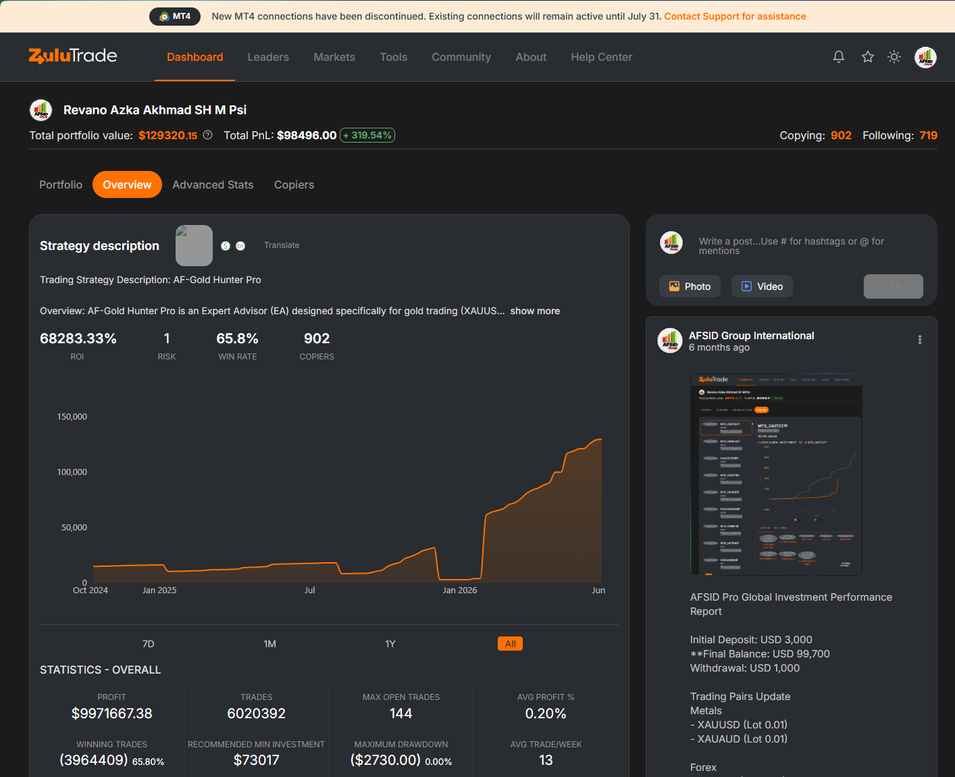Viewport: 955px width, 777px height.
Task: Switch to the Copiers tab
Action: coord(294,184)
